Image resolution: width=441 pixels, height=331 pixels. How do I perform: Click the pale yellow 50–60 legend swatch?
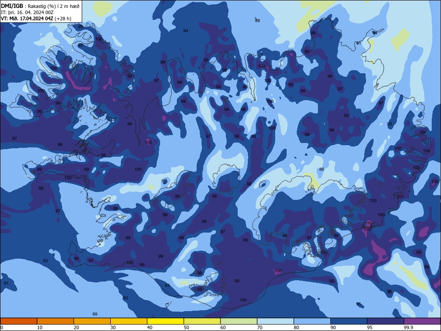(x=202, y=321)
